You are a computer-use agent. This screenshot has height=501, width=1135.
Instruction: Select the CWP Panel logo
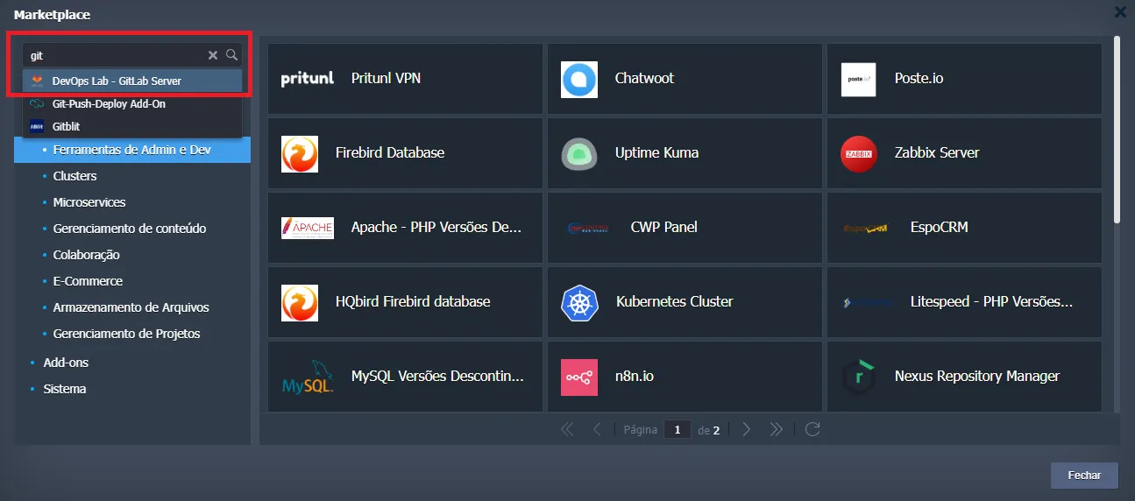pos(587,228)
